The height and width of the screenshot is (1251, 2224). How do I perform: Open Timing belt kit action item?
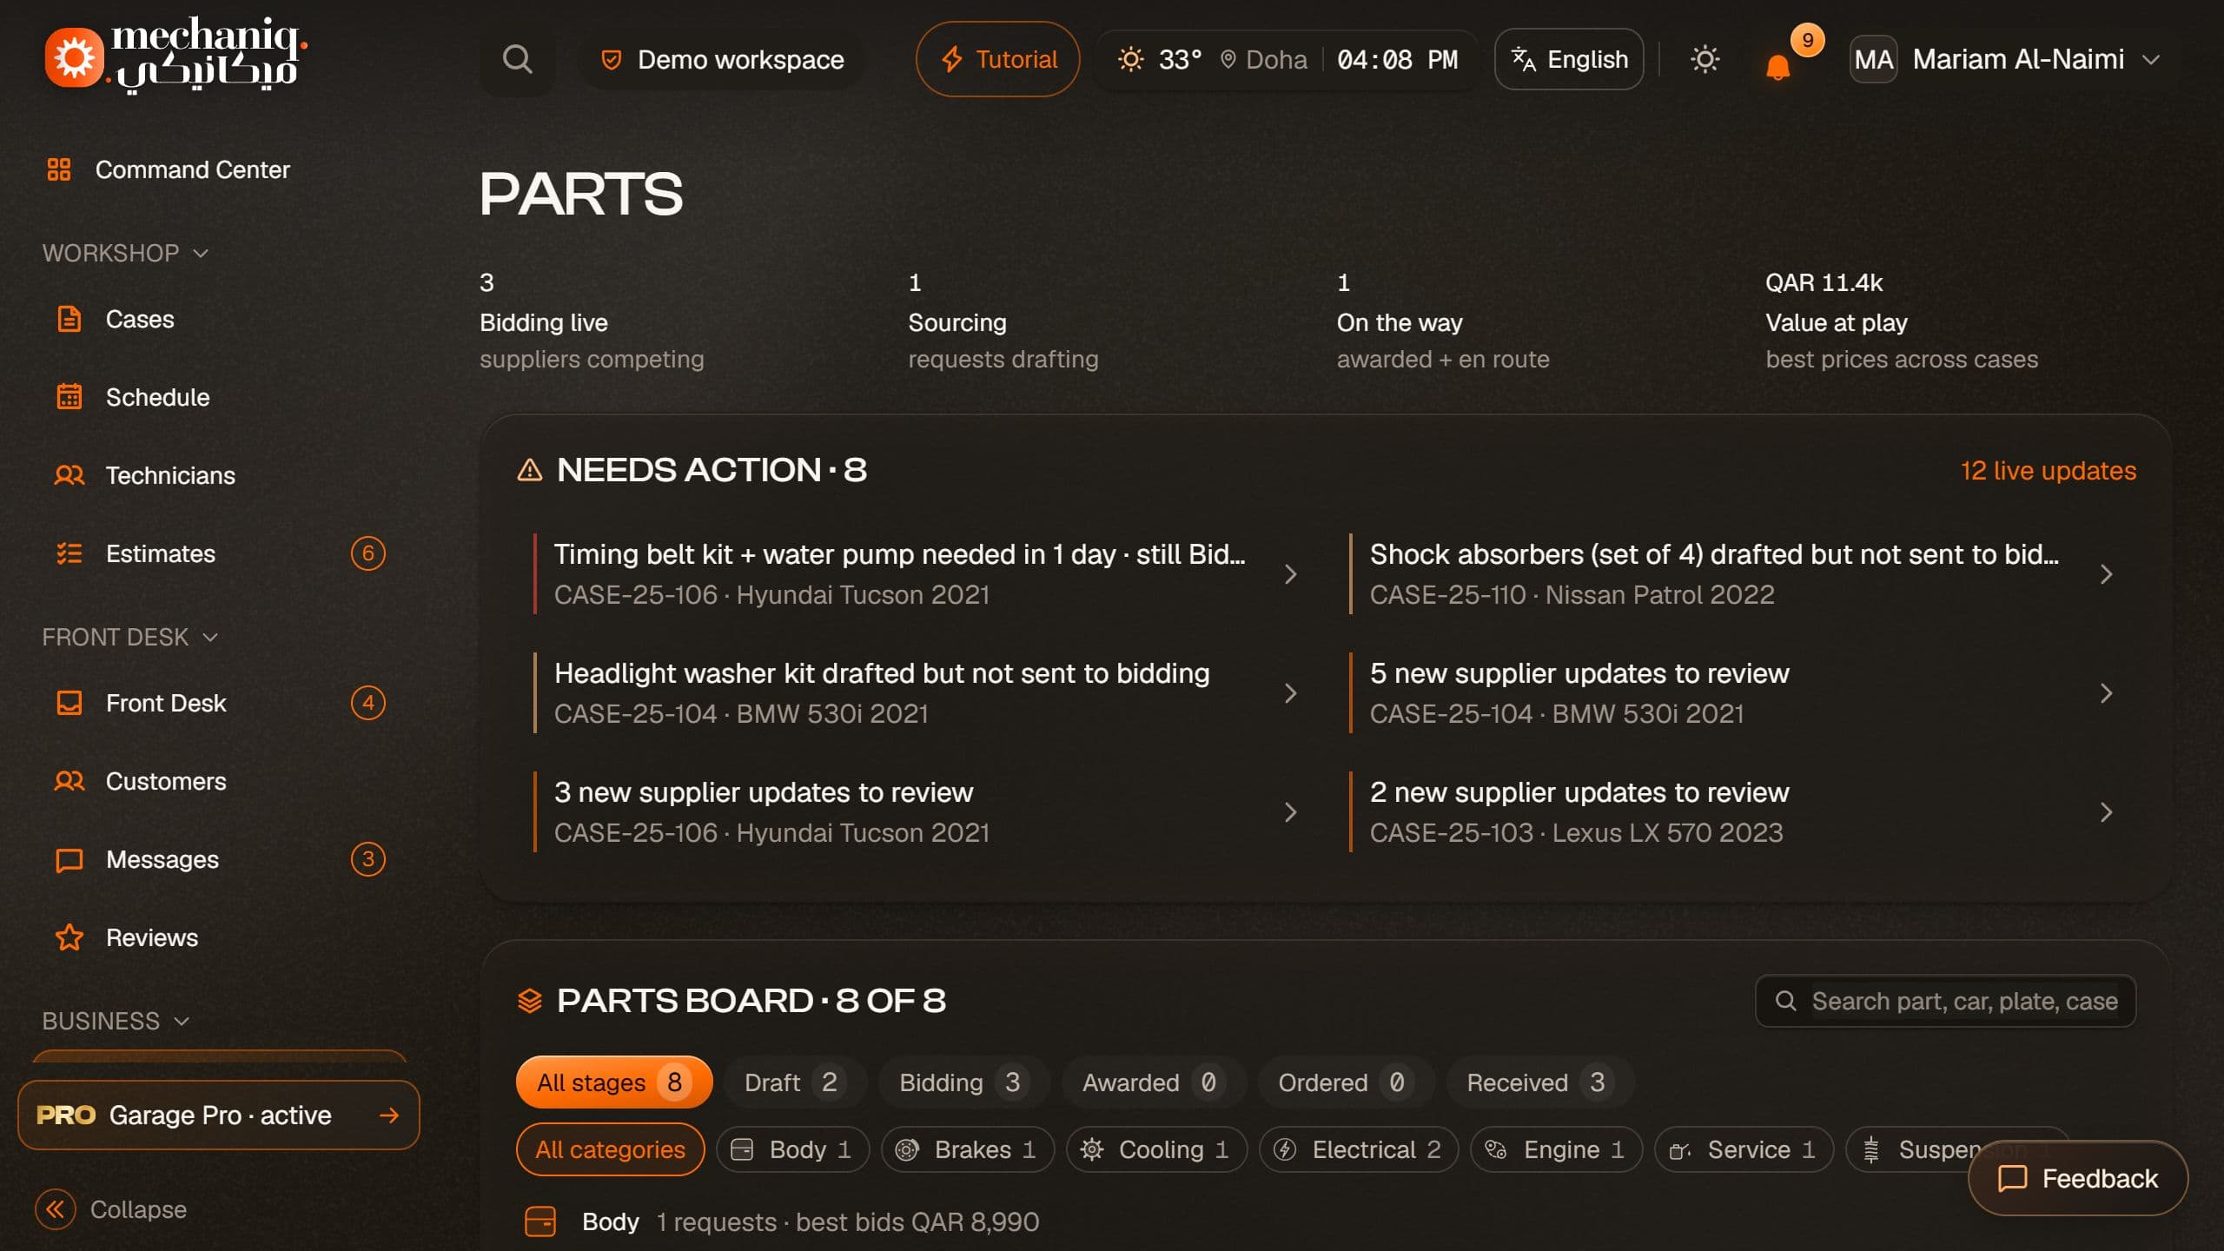(917, 573)
